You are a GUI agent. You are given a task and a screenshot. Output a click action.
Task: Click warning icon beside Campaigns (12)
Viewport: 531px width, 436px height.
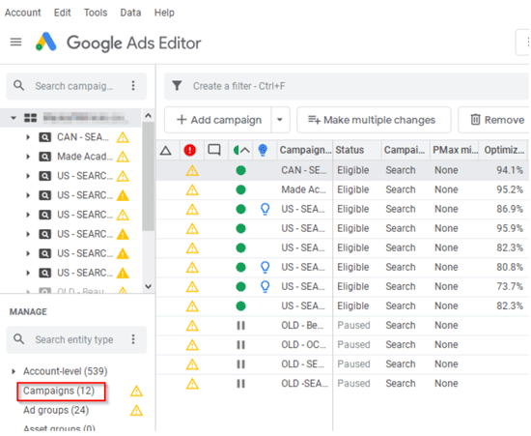(x=136, y=392)
